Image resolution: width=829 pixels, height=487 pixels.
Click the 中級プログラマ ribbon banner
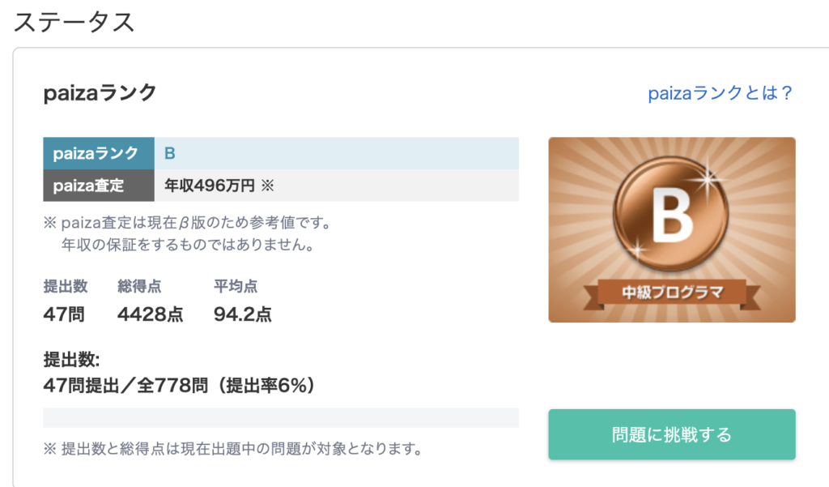(x=671, y=290)
